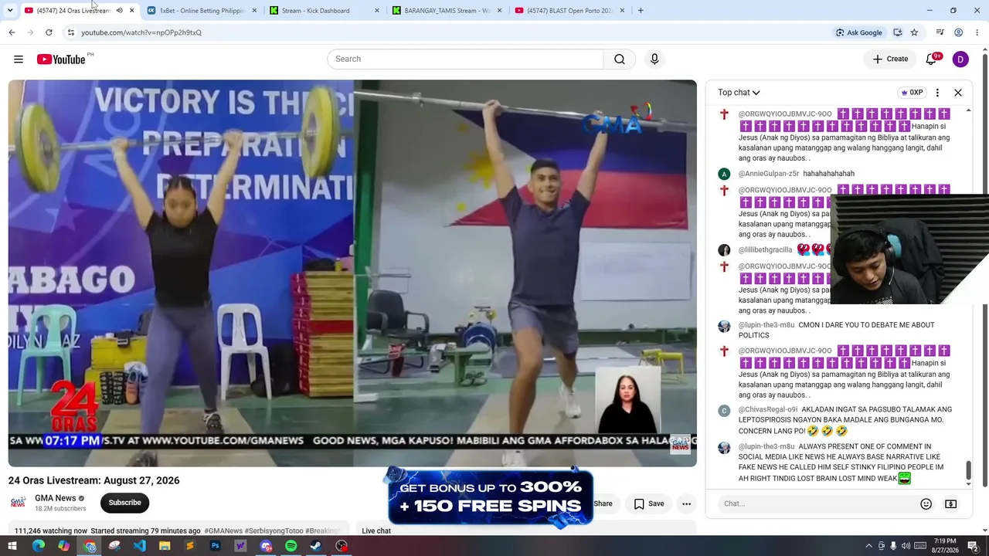This screenshot has height=556, width=989.
Task: Open OBS Studio from the taskbar
Action: tap(342, 546)
